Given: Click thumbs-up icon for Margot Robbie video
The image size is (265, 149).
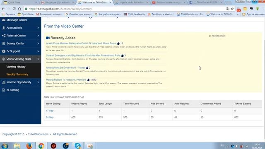Looking at the screenshot, I should pos(88,80).
